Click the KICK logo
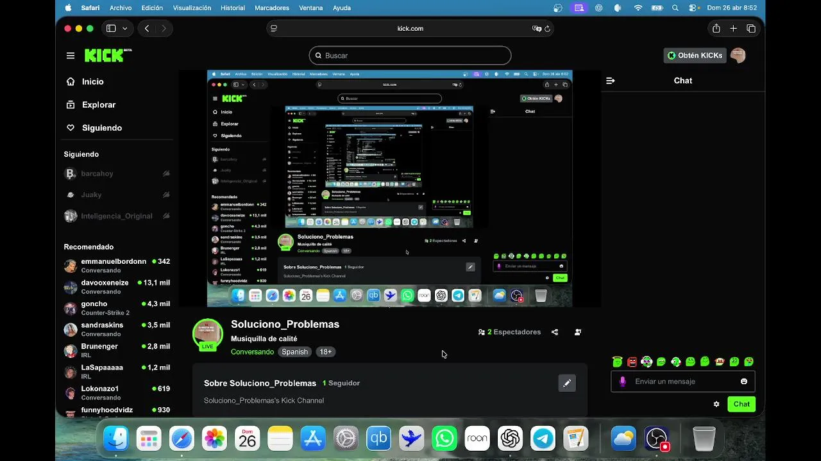This screenshot has height=461, width=821. [108, 55]
